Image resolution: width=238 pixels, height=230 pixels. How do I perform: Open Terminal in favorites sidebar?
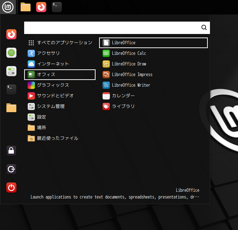(11, 90)
